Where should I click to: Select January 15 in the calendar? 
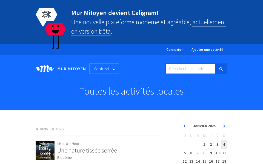[x=204, y=161]
